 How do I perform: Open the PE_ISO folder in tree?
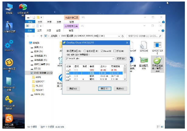[38, 86]
